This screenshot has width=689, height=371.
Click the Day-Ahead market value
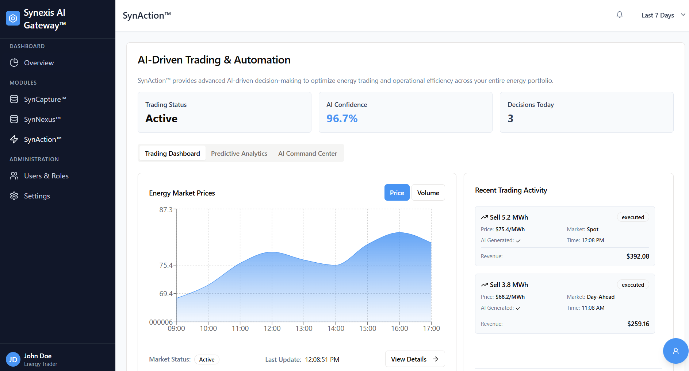coord(601,297)
